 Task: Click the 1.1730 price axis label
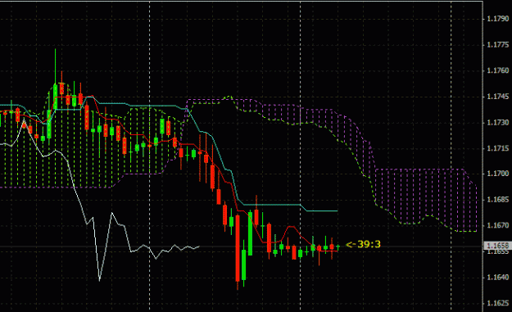(x=497, y=122)
